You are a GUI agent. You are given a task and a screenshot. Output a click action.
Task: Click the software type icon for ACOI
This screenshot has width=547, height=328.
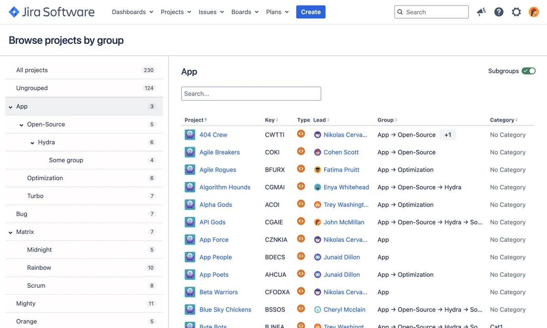[301, 204]
